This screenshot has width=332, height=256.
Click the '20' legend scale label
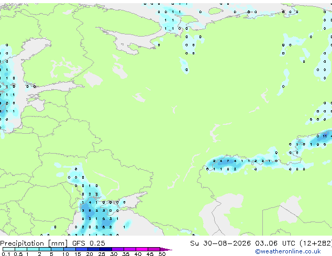[90, 254]
